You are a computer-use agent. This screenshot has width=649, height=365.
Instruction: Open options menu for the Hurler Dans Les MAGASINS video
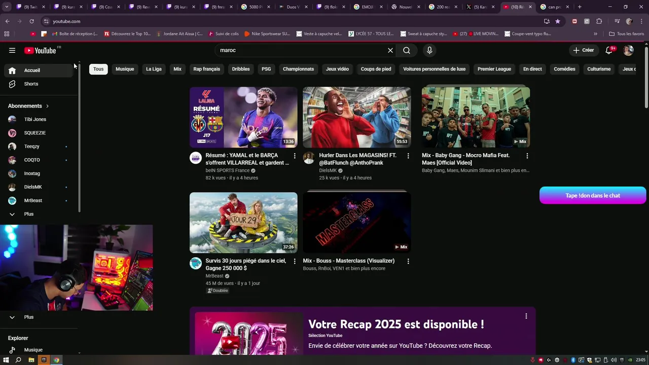(408, 156)
